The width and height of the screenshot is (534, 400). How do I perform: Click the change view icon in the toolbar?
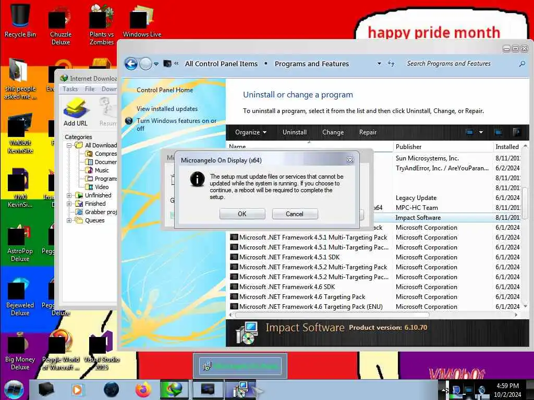[469, 132]
